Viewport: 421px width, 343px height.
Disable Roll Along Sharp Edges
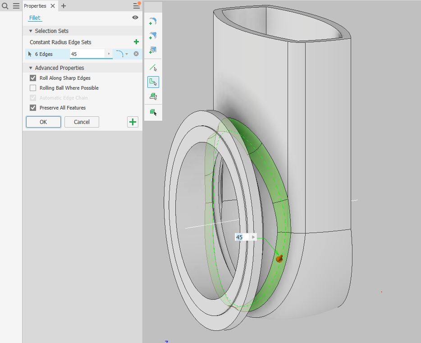click(x=32, y=78)
